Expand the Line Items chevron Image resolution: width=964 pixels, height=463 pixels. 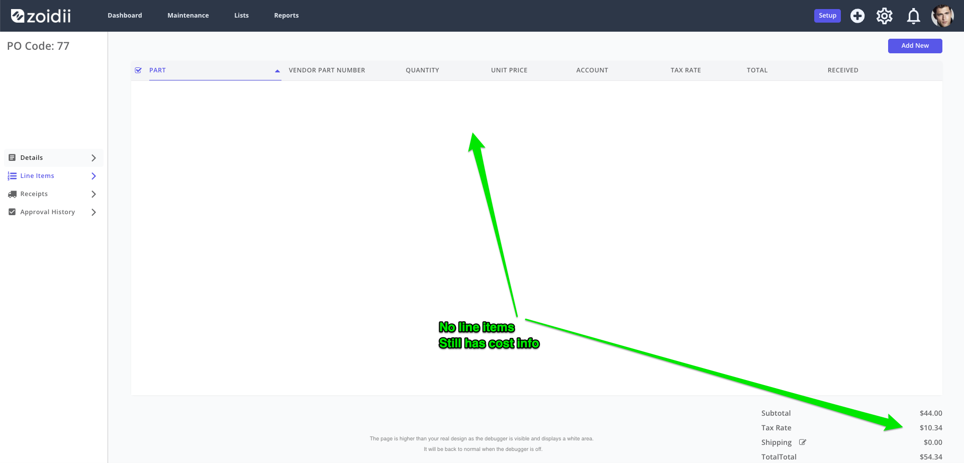[x=93, y=176]
